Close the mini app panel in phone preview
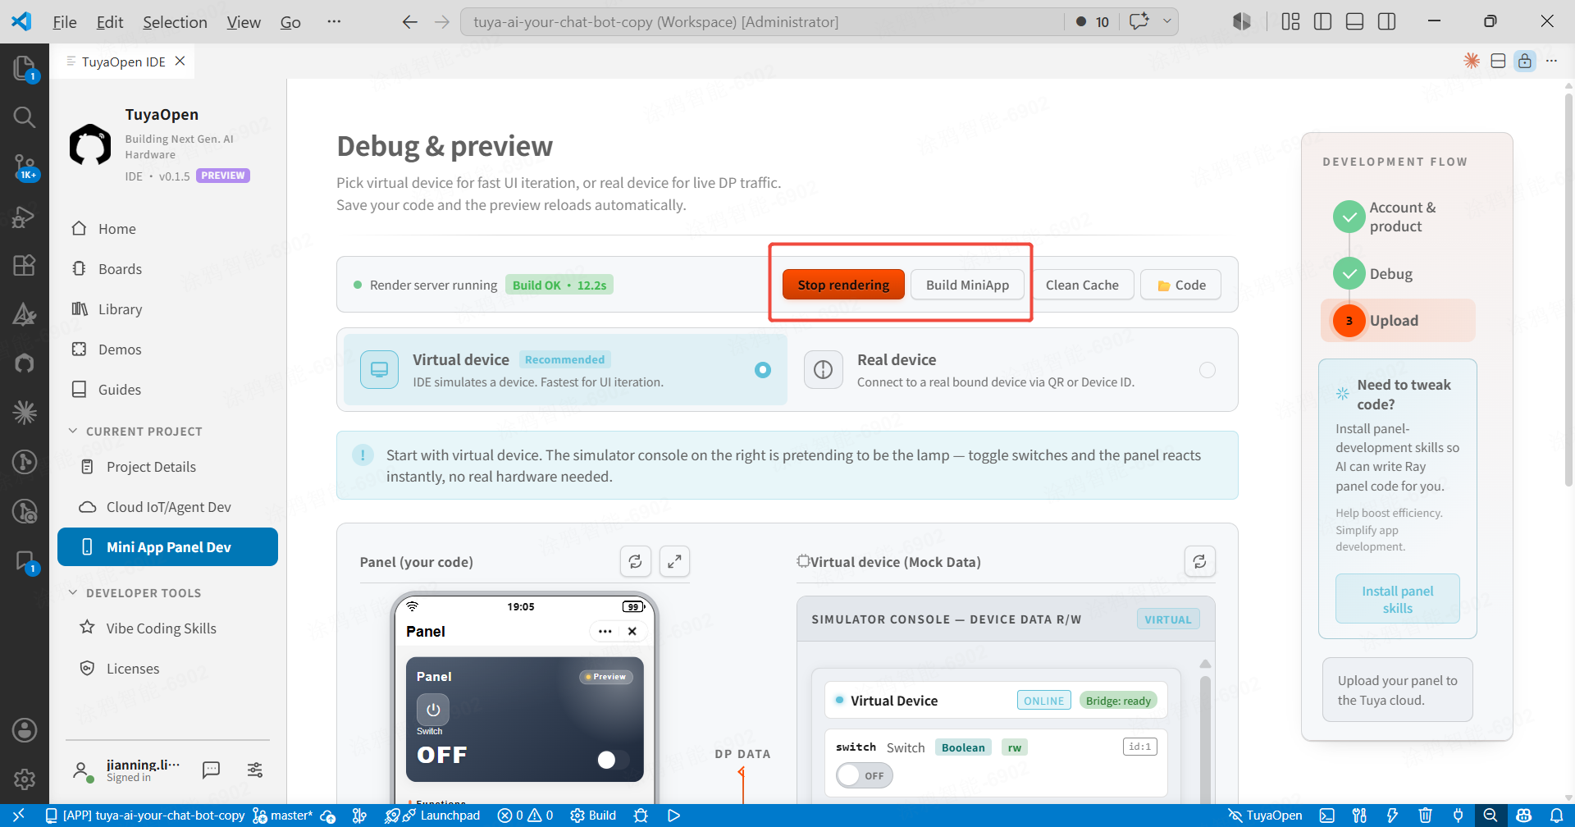The height and width of the screenshot is (827, 1575). 632,631
